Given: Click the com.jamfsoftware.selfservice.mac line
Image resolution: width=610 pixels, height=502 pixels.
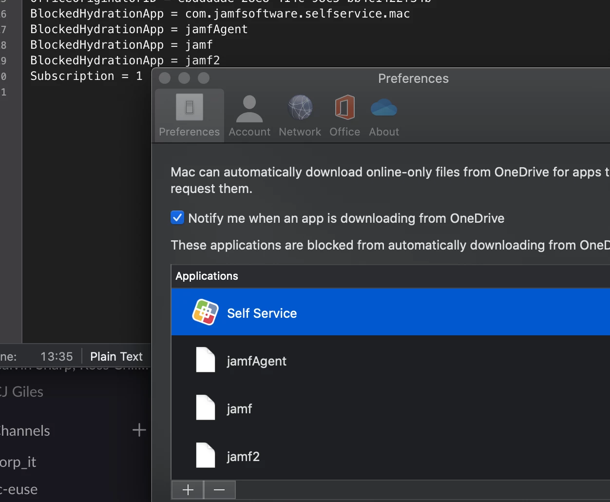Looking at the screenshot, I should click(220, 14).
